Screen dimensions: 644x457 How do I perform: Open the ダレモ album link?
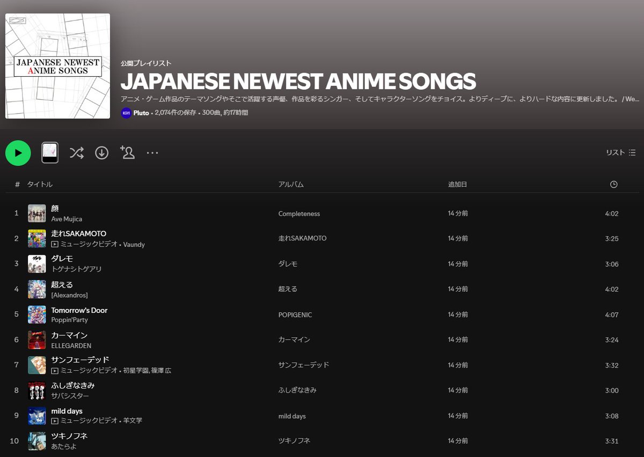pyautogui.click(x=288, y=264)
